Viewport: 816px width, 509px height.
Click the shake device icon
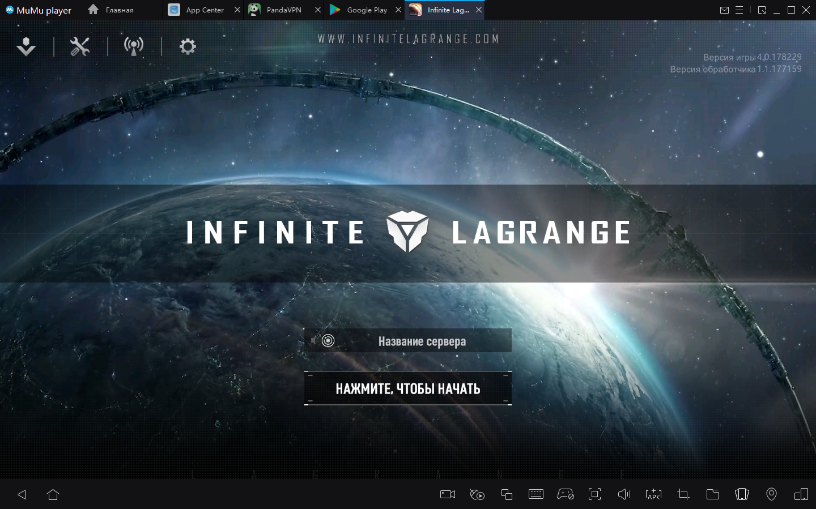click(x=742, y=494)
